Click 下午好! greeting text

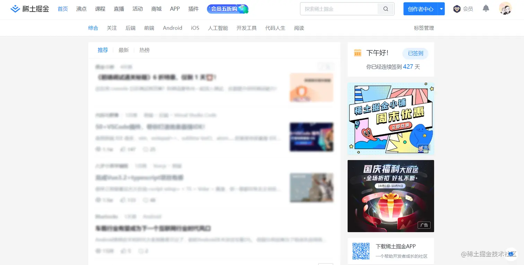coord(377,53)
